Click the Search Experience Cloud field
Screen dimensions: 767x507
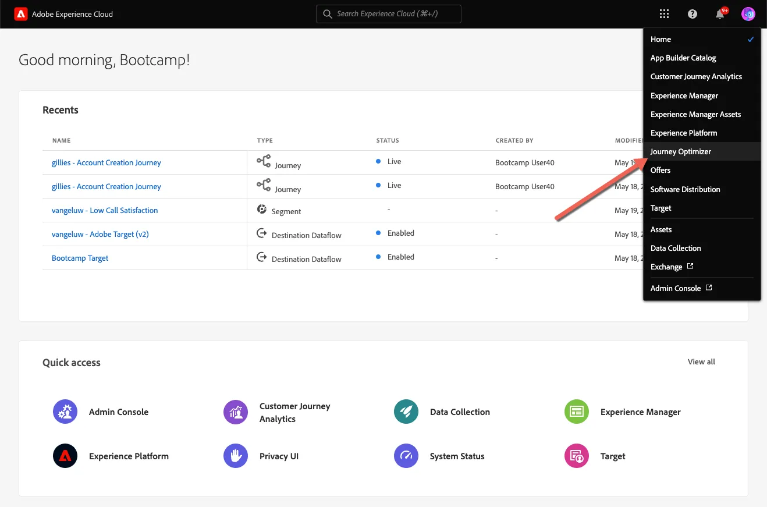point(389,14)
